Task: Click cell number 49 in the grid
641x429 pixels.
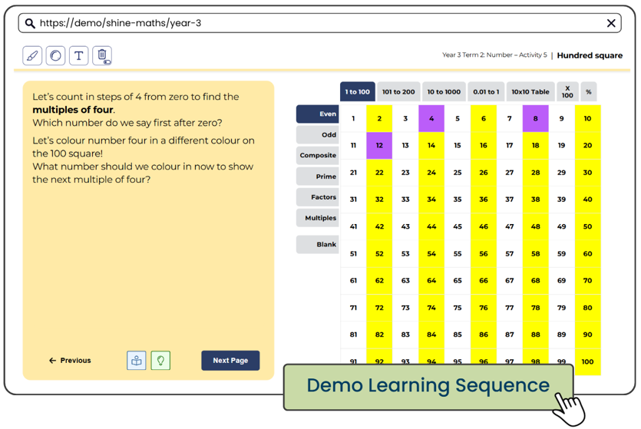Action: point(562,226)
